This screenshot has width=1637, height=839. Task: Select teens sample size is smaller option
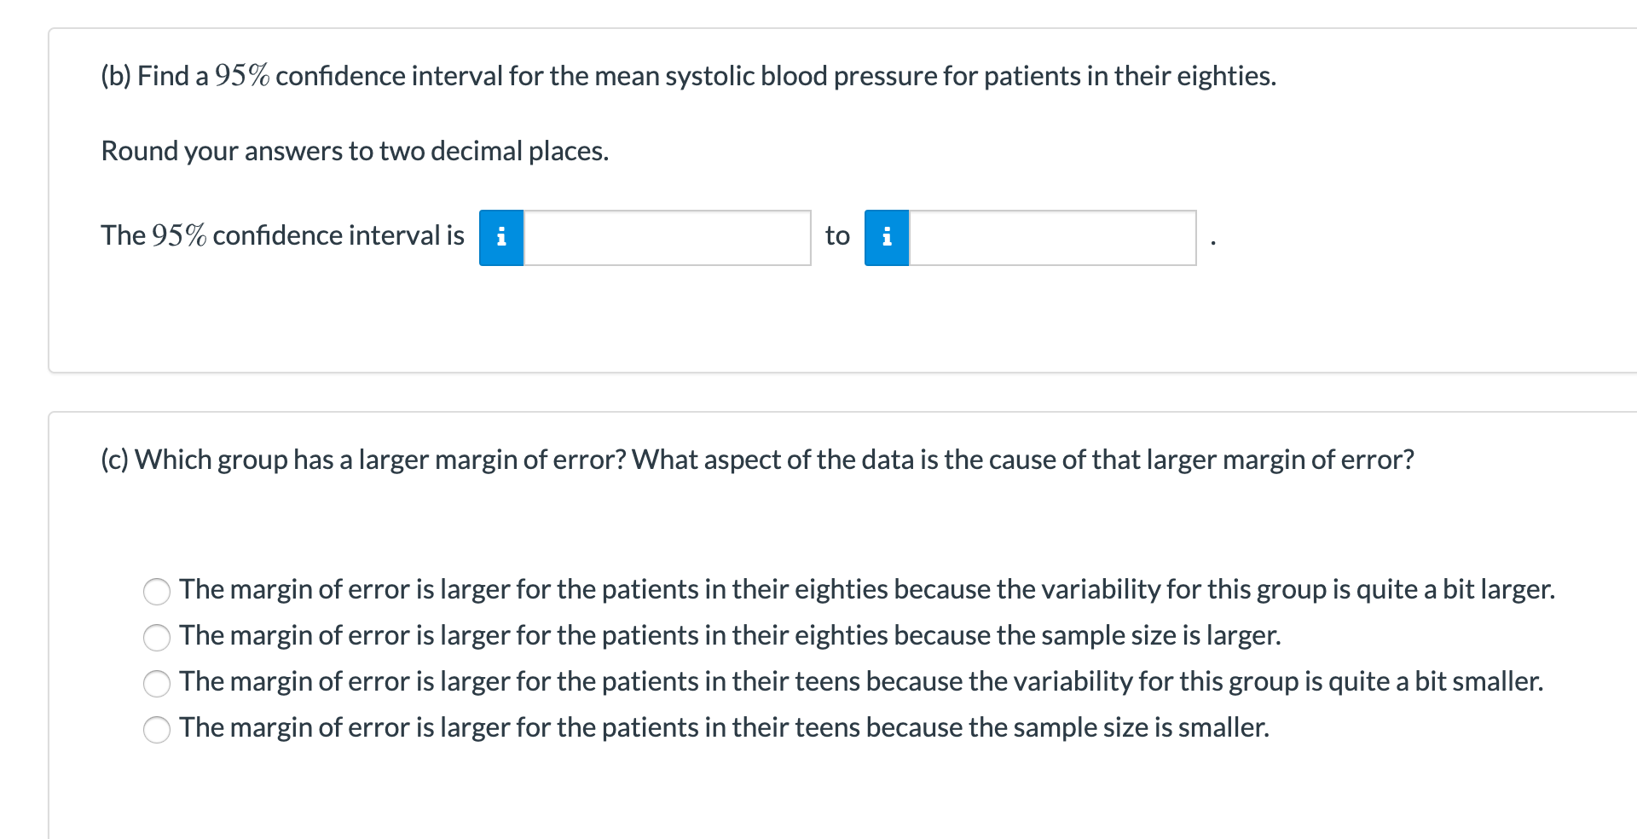157,729
